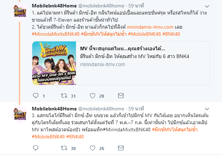Image resolution: width=222 pixels, height=155 pixels.
Task: Retweet the second tweet with 30 retweets
Action: 64,148
